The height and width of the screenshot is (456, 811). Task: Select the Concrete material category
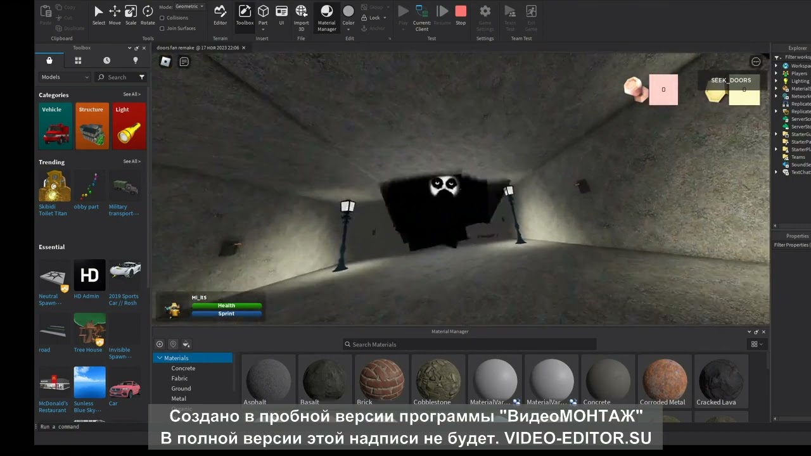click(x=183, y=368)
